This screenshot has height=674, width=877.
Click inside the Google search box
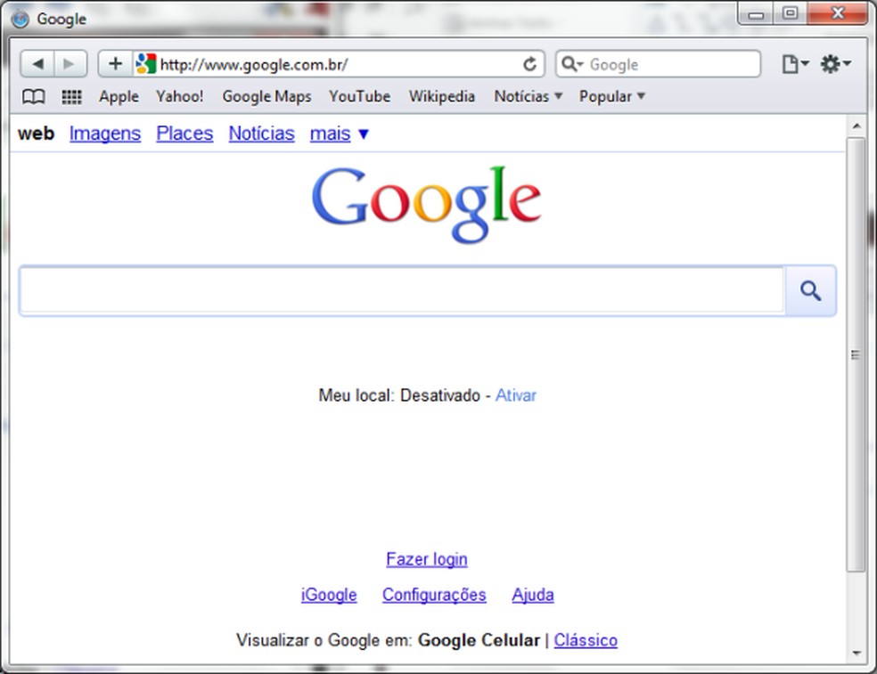pos(401,290)
